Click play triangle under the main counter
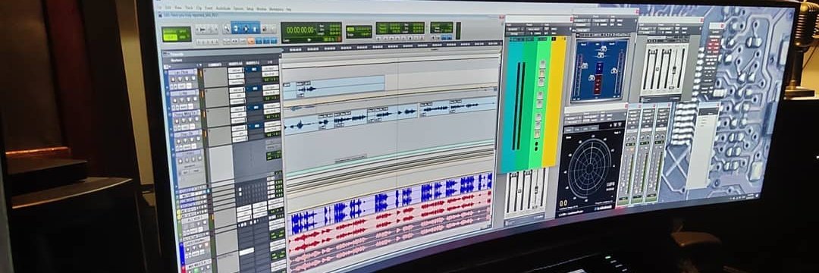 coord(309,39)
